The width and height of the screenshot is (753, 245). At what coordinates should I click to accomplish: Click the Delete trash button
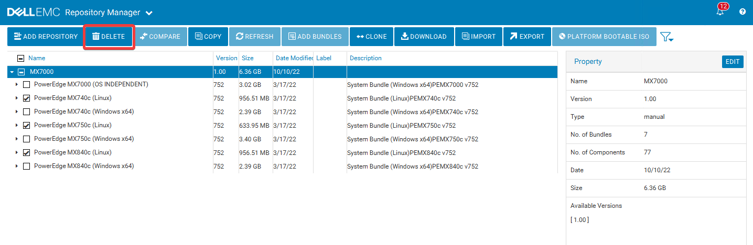click(109, 37)
